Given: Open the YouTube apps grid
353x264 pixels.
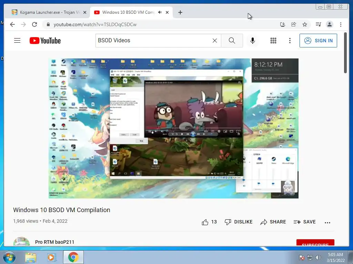Looking at the screenshot, I should 273,41.
